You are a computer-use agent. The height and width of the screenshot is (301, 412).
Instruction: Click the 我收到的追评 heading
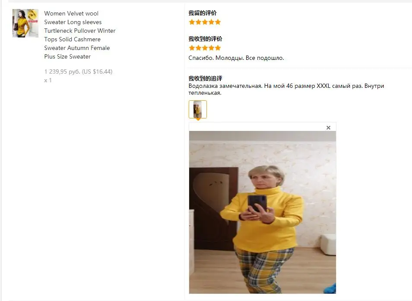[x=205, y=78]
